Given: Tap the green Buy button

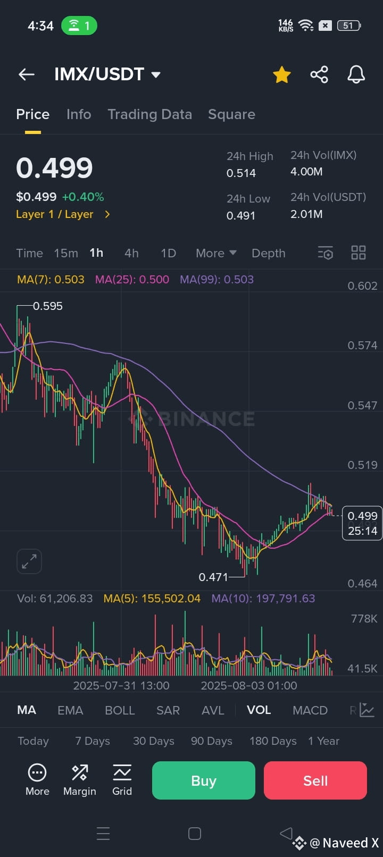Looking at the screenshot, I should pyautogui.click(x=204, y=780).
